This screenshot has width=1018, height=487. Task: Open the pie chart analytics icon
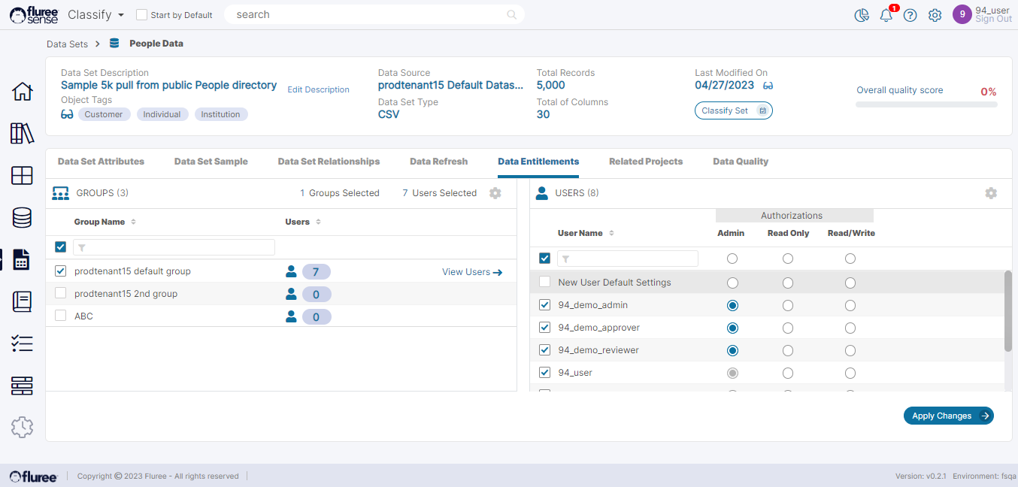click(x=862, y=15)
